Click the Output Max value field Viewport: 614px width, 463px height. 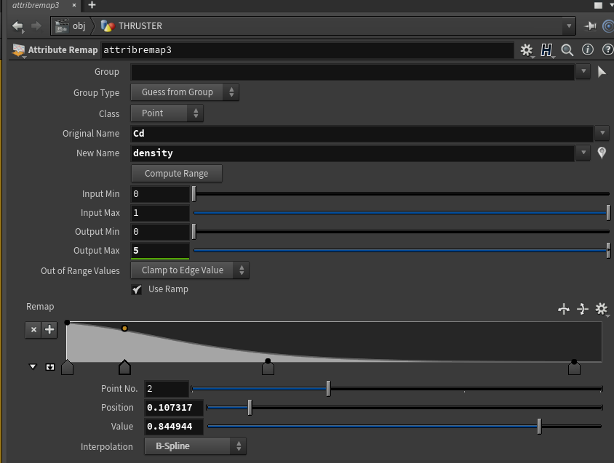pos(160,251)
